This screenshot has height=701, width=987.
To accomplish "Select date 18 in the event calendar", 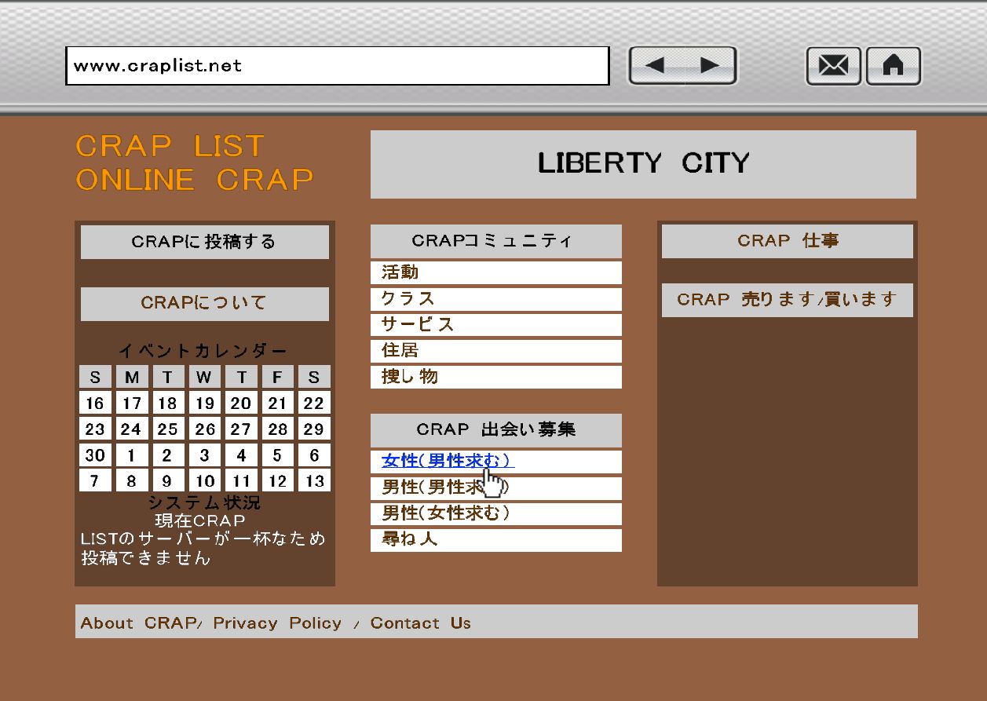I will (x=168, y=403).
